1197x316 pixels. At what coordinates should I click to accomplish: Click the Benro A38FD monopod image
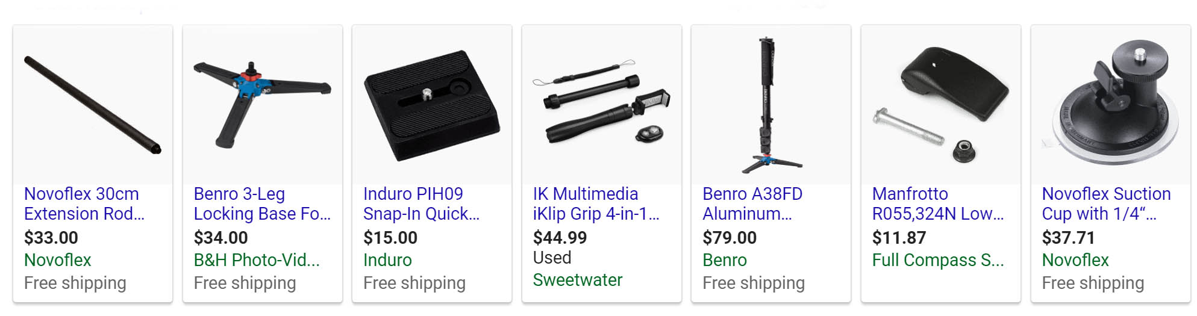771,105
